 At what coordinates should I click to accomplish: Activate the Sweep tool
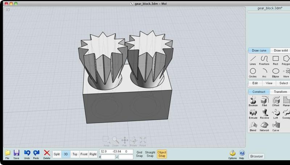coord(286,114)
